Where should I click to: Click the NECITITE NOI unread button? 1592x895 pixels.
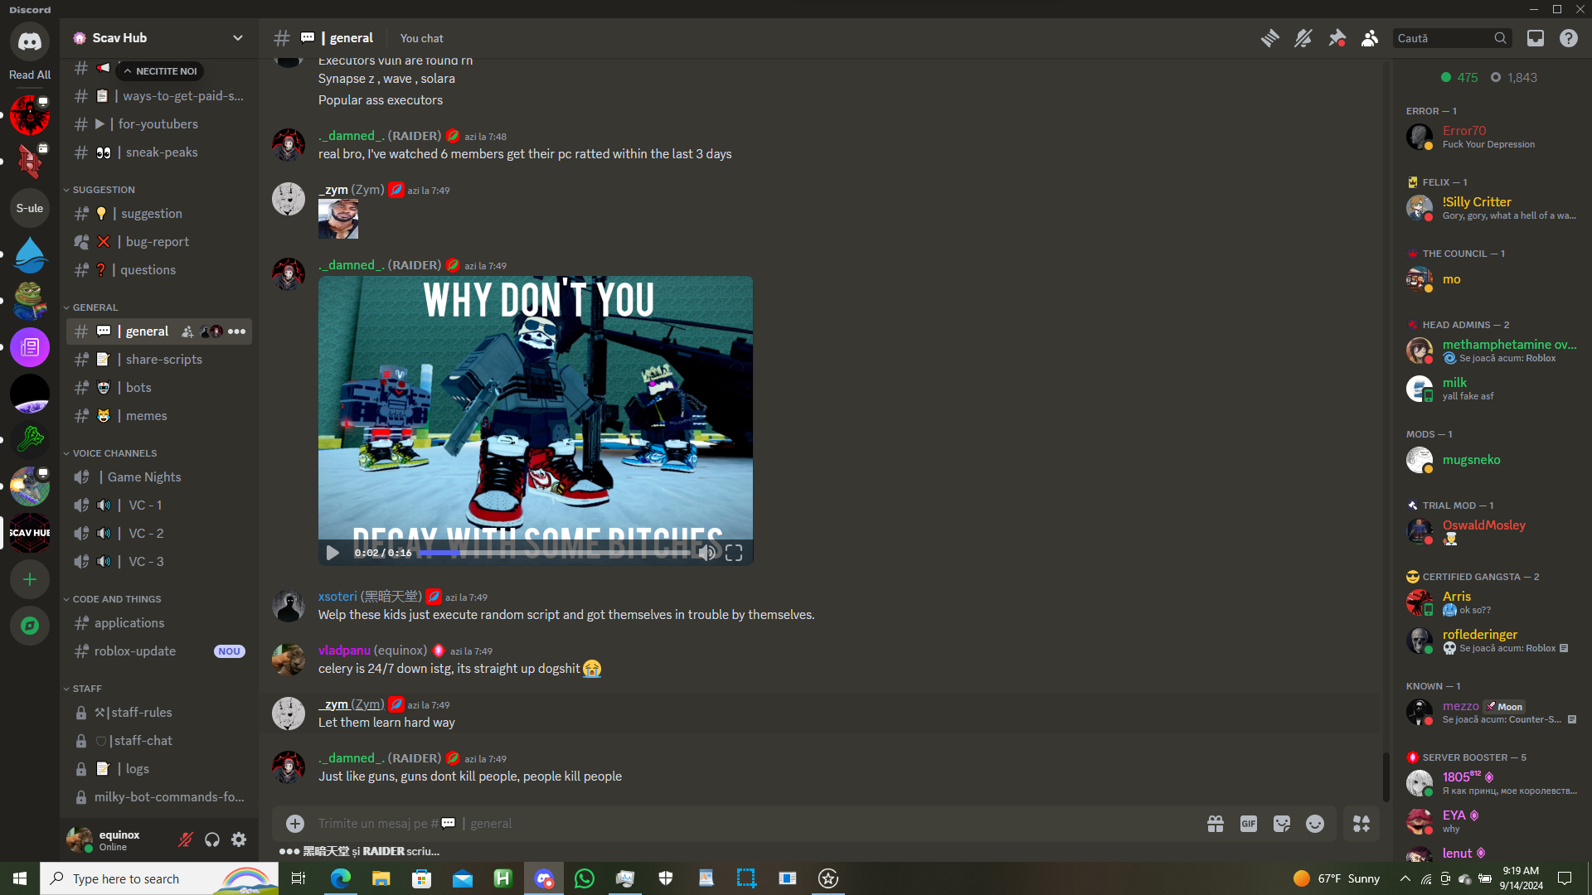[161, 71]
